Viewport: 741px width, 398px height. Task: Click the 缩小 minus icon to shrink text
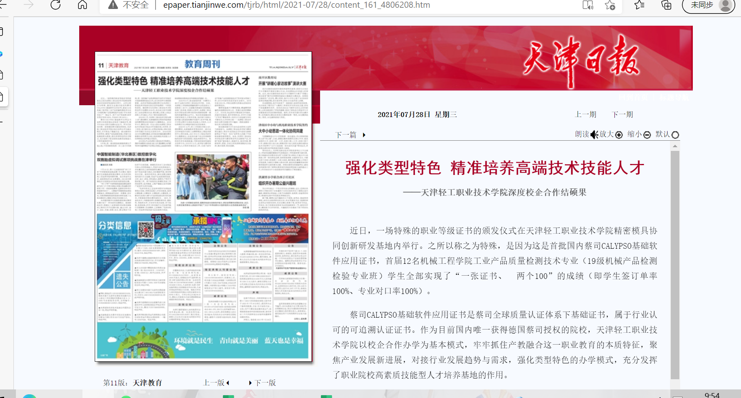pyautogui.click(x=647, y=135)
